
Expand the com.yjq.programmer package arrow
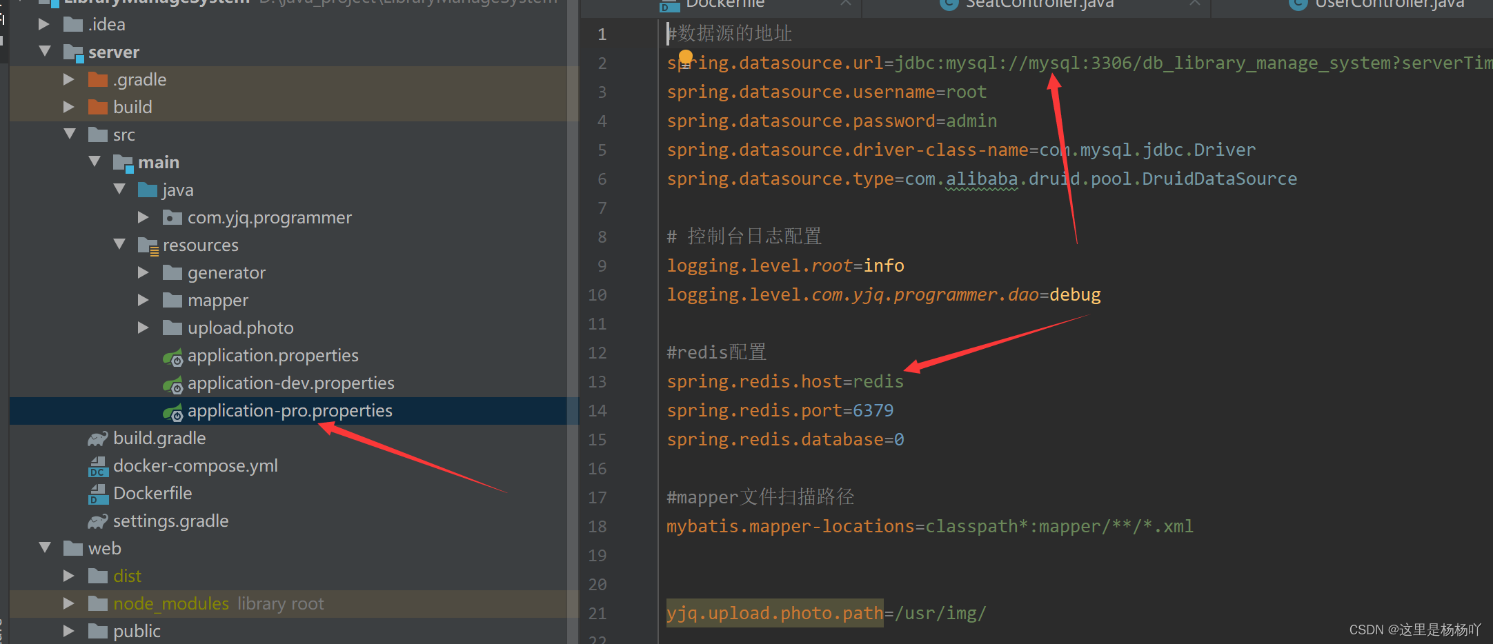point(144,217)
